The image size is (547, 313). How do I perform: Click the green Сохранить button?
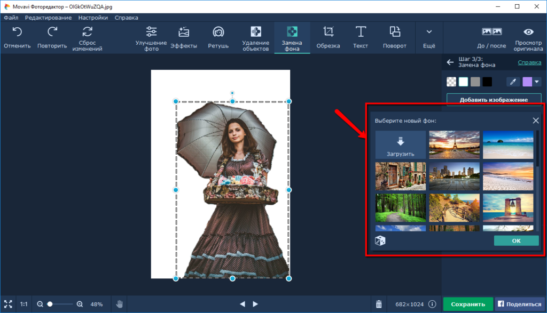point(468,304)
